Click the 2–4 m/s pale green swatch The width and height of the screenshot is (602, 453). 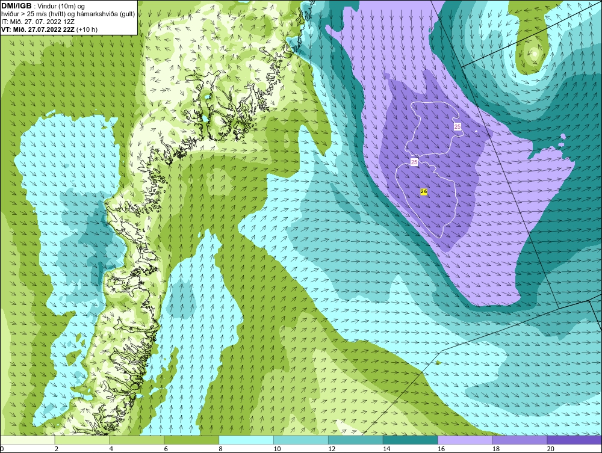point(82,440)
